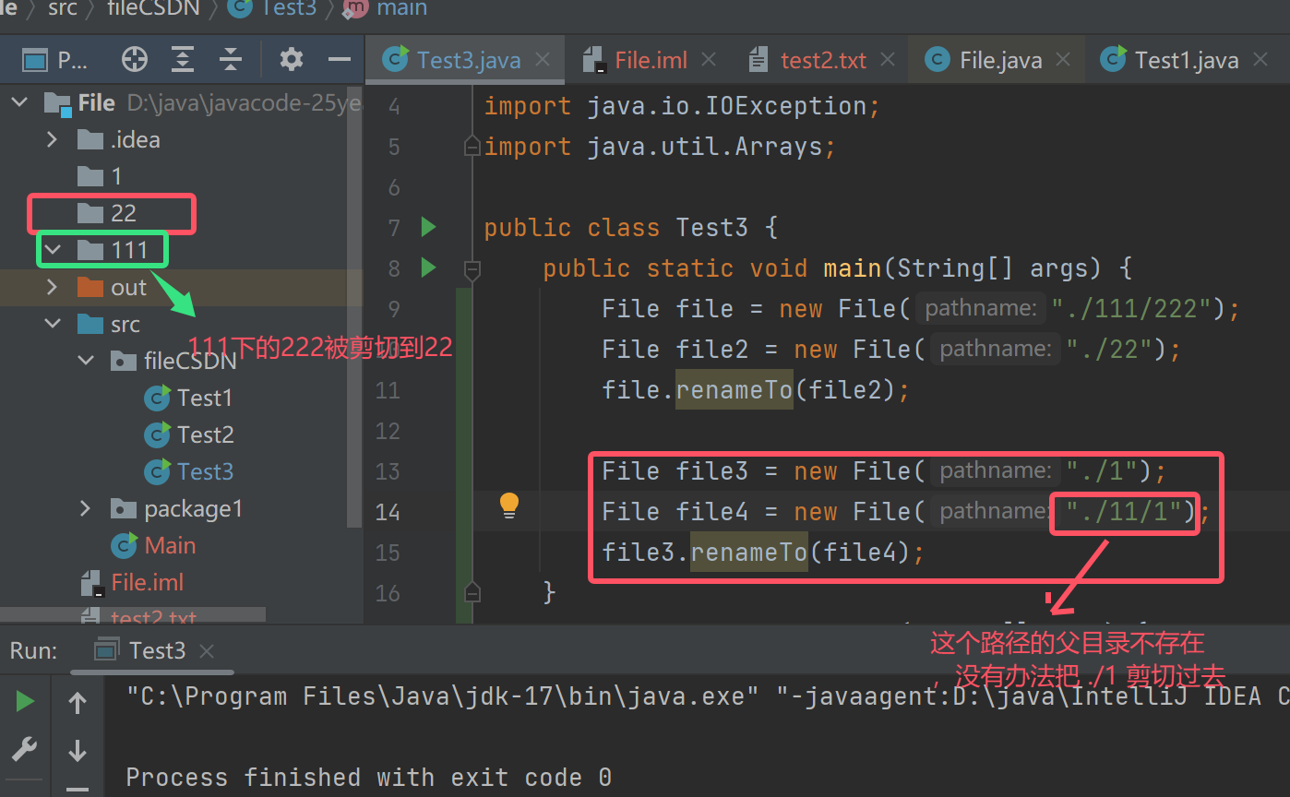This screenshot has width=1290, height=797.
Task: Expand the .idea folder
Action: [x=53, y=140]
